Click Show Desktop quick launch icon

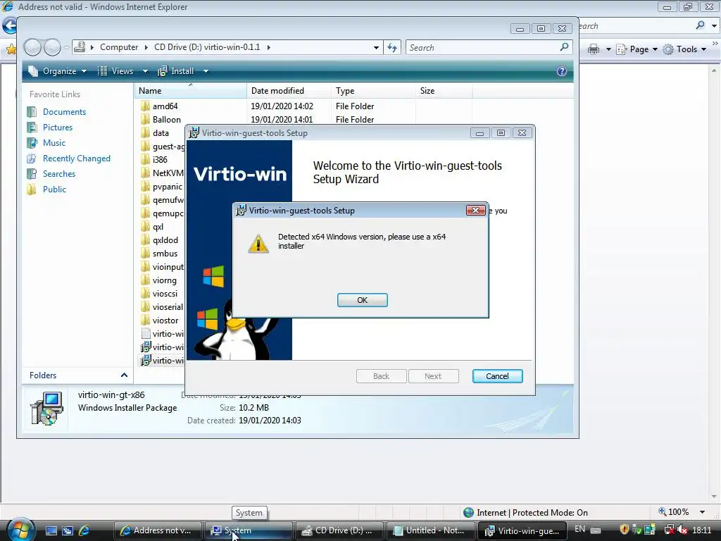point(51,530)
